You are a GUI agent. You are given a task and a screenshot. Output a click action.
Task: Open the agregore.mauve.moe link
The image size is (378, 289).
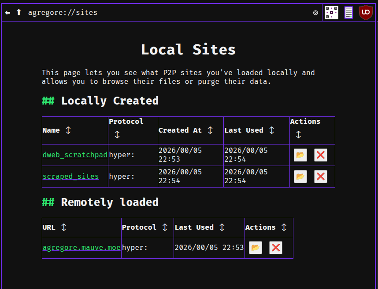[x=82, y=248]
